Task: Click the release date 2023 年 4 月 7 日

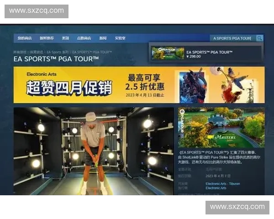Action: tap(218, 176)
